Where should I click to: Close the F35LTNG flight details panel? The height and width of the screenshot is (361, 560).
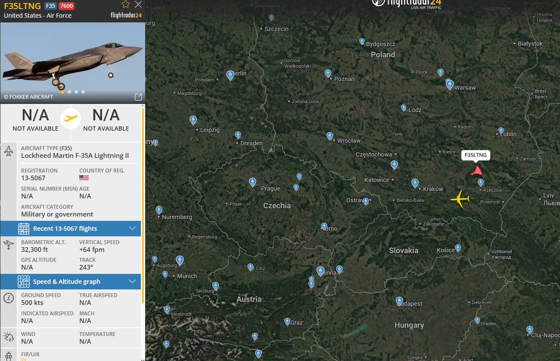point(138,5)
